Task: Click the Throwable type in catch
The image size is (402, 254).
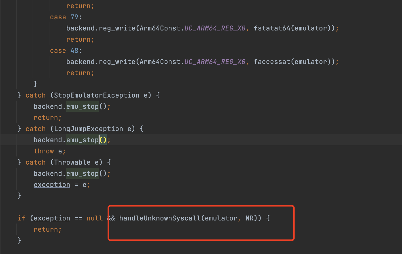Action: tap(72, 162)
